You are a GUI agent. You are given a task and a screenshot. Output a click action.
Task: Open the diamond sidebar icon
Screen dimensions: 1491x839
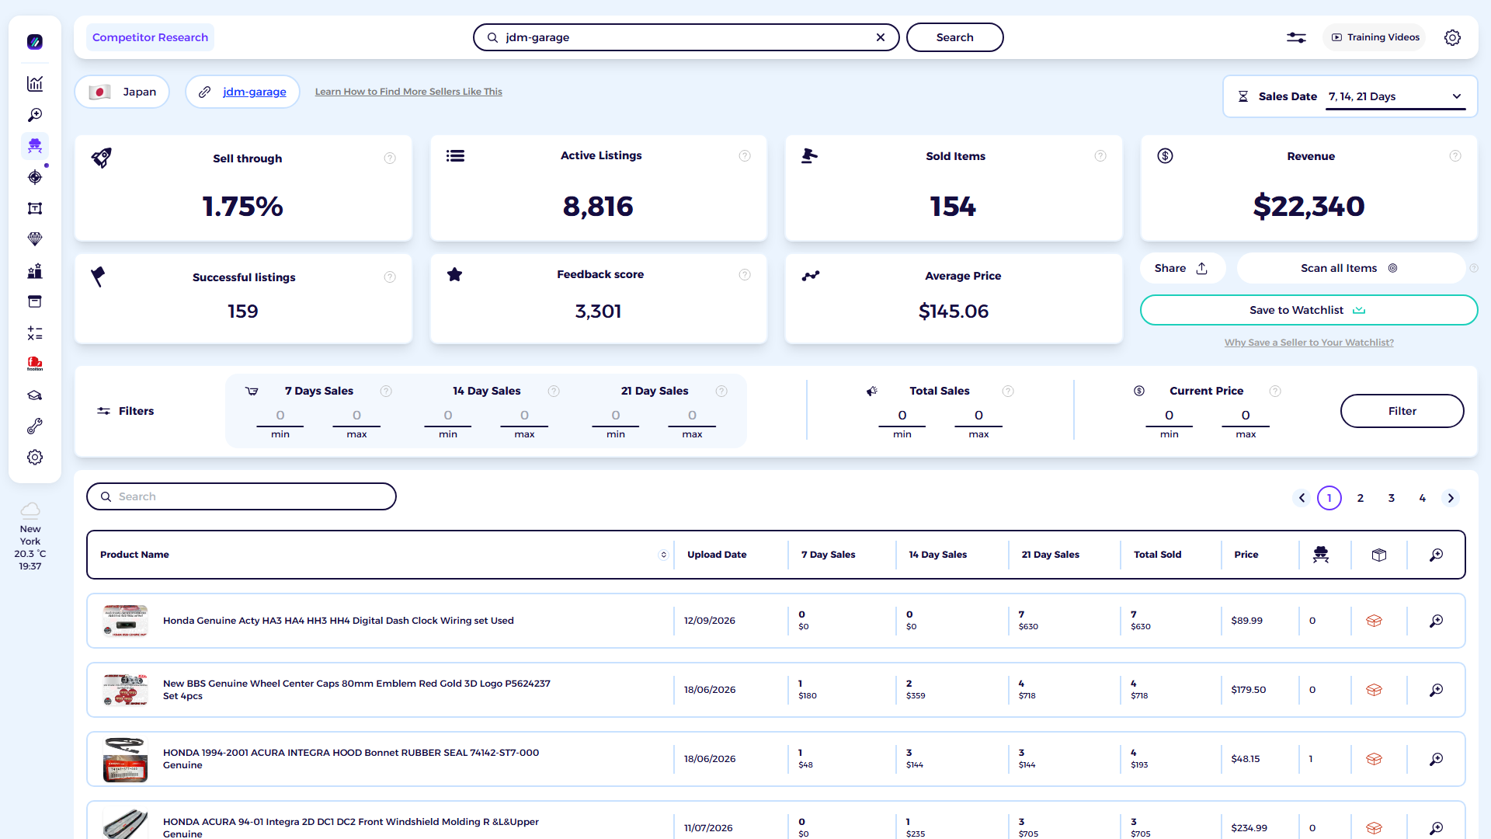point(35,239)
